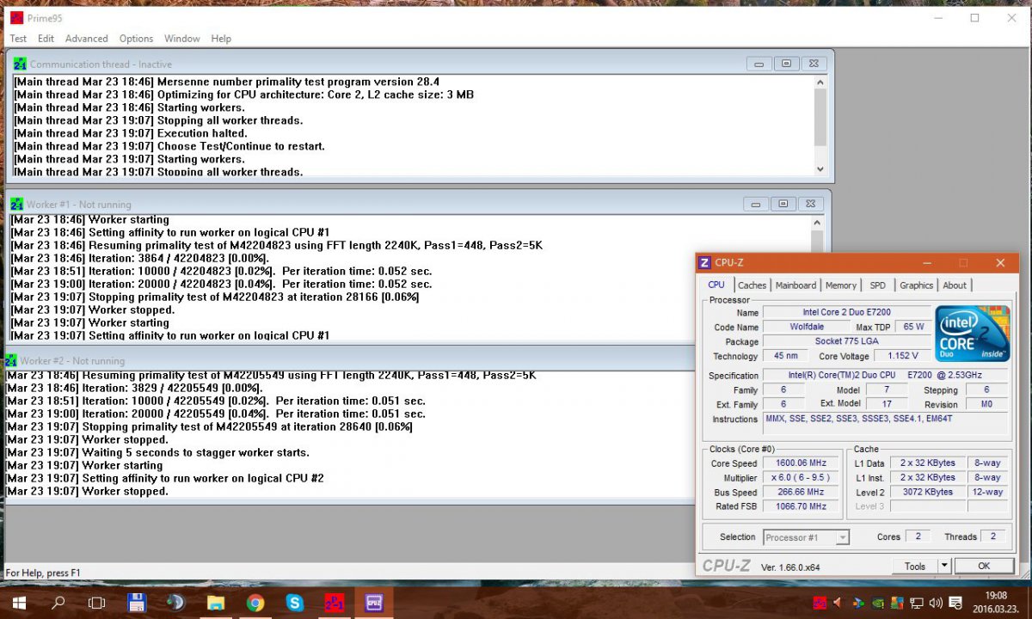Click the OK button in CPU-Z
Screen dimensions: 1032x619
984,566
